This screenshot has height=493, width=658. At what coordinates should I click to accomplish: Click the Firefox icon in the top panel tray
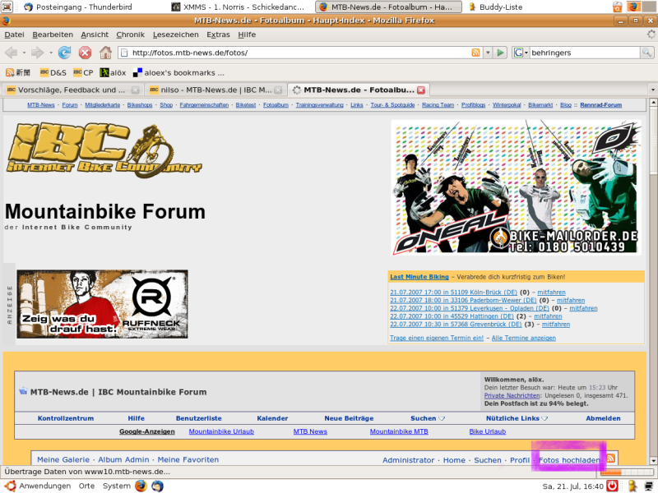tap(633, 7)
